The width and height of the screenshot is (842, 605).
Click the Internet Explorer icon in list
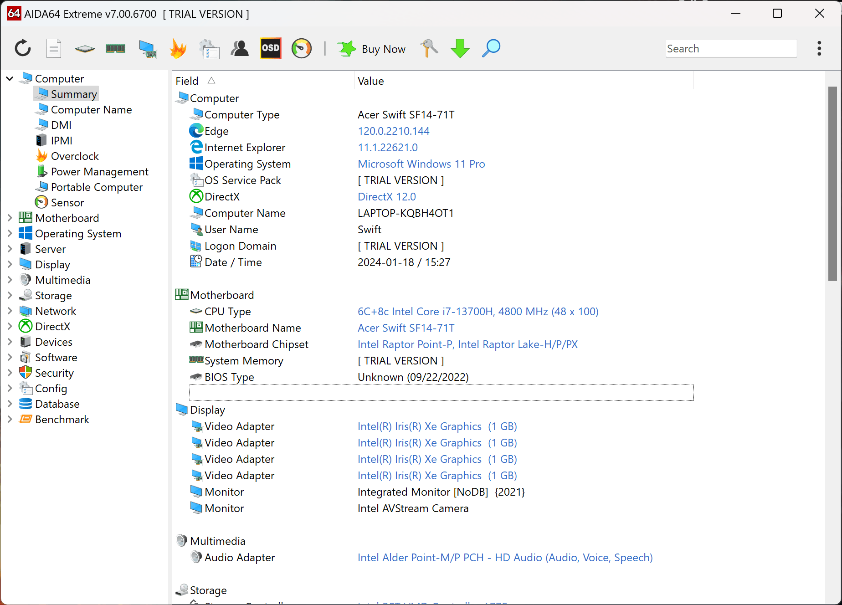pyautogui.click(x=196, y=147)
